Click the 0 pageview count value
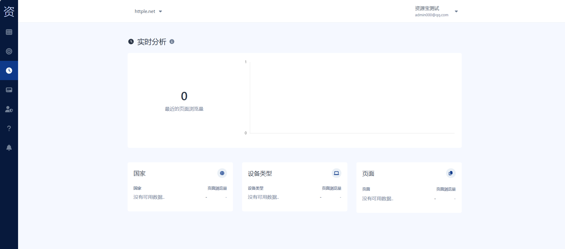Image resolution: width=565 pixels, height=249 pixels. coord(184,96)
